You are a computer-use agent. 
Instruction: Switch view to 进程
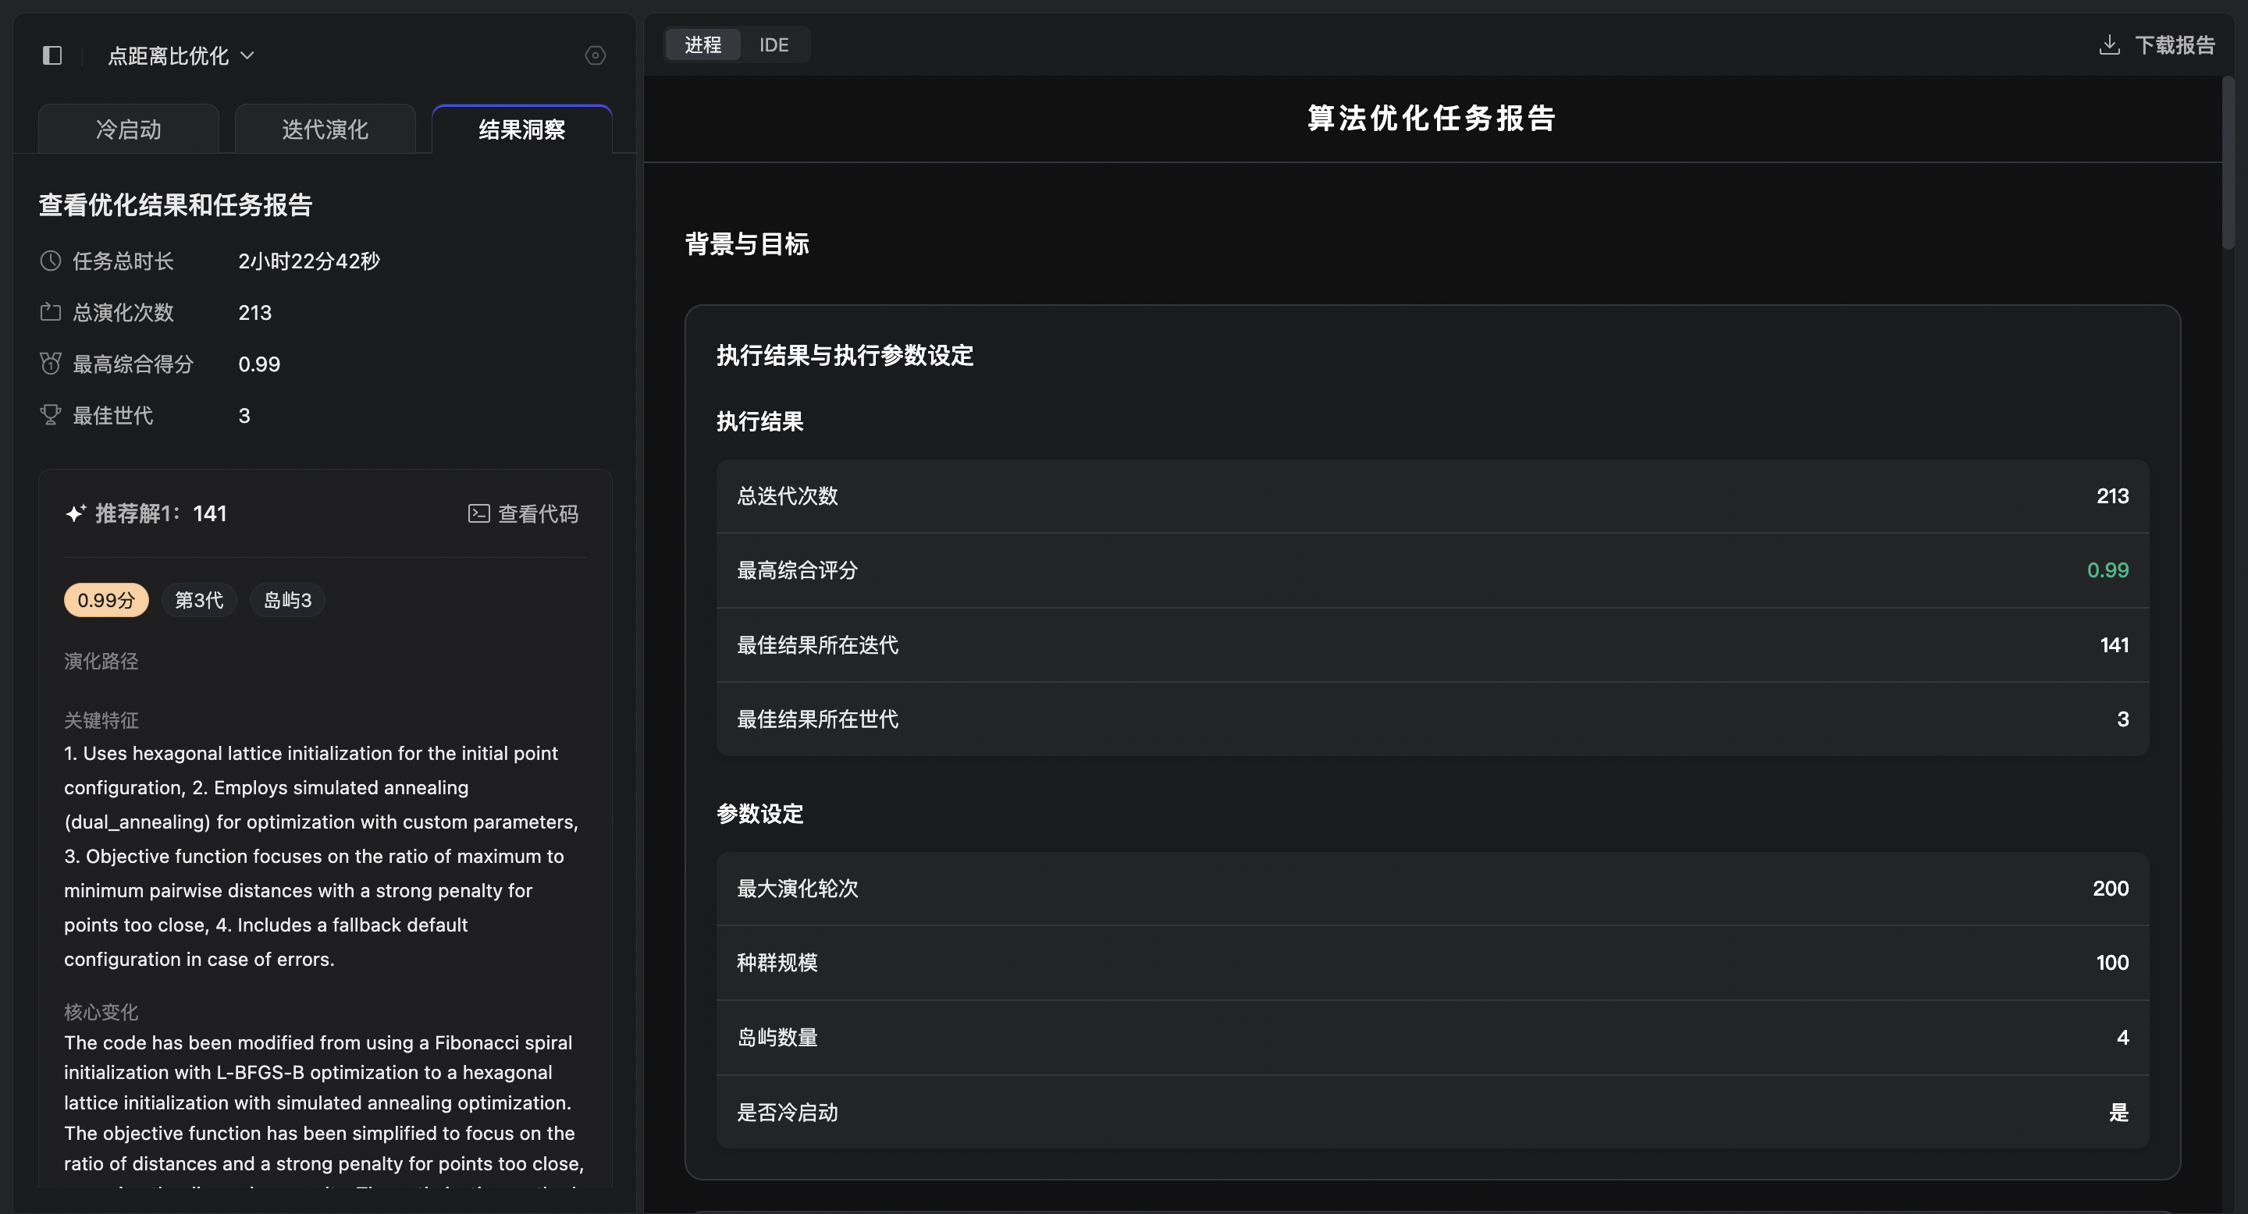click(702, 44)
